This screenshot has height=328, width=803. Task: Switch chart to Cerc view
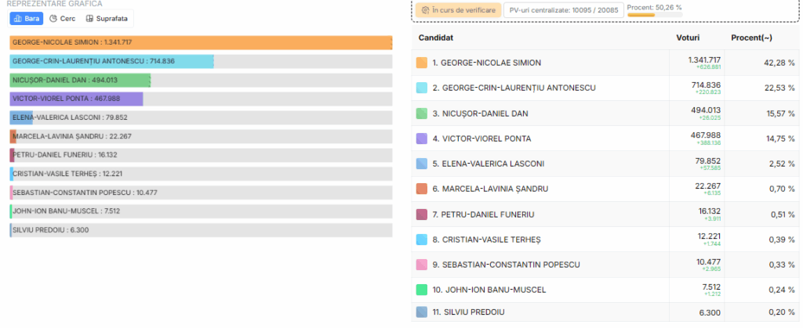[62, 18]
